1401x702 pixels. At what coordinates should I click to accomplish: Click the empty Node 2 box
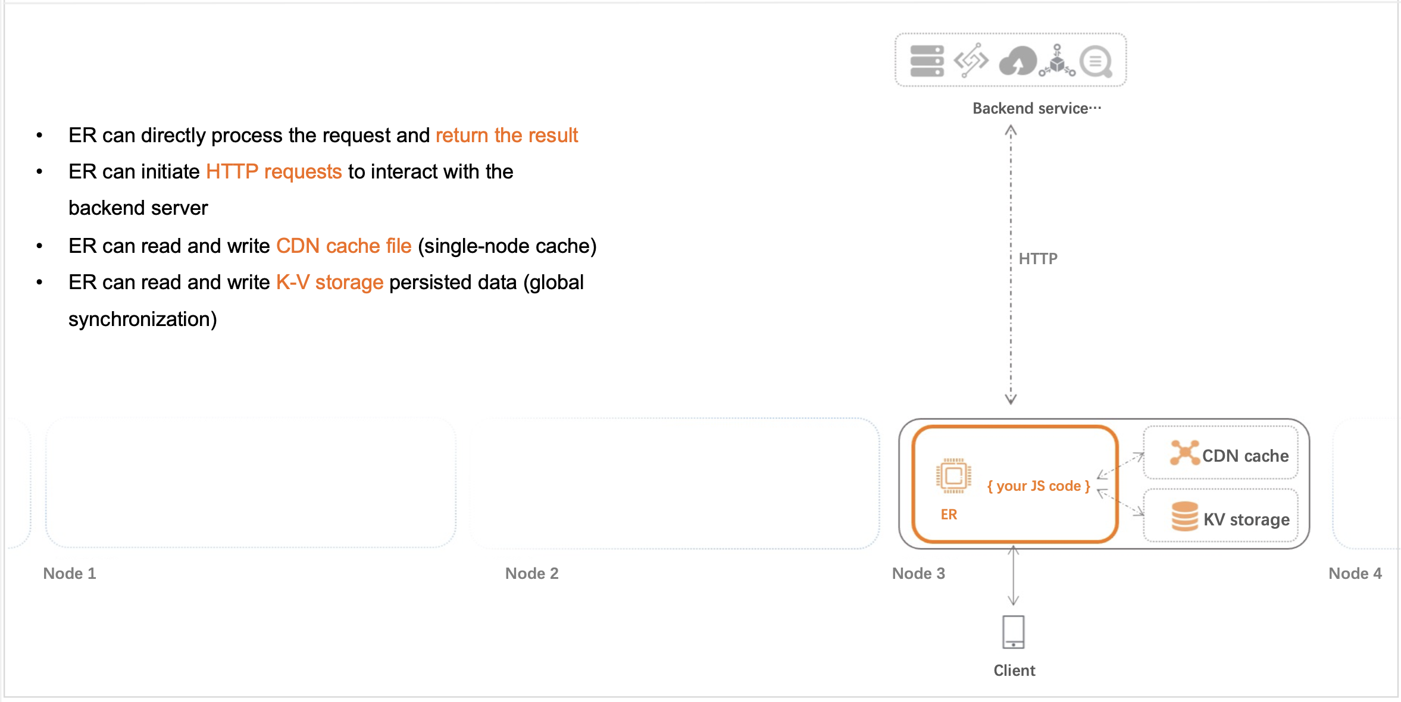674,482
